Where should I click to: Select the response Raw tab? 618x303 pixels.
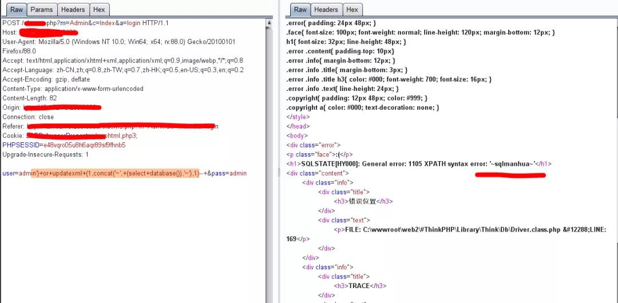coord(300,10)
